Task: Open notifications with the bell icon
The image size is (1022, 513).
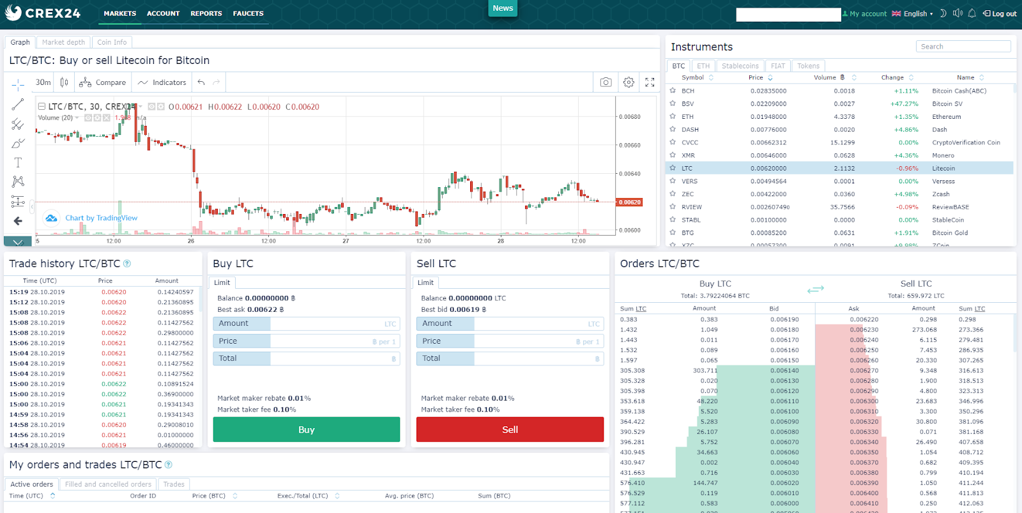Action: click(972, 13)
